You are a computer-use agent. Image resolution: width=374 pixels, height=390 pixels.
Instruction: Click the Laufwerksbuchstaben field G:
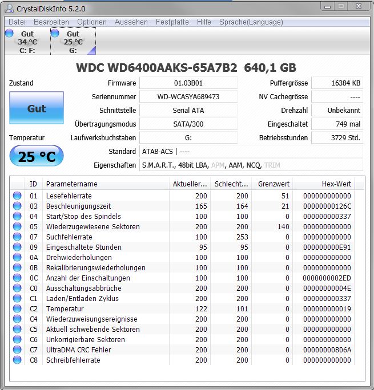click(188, 137)
